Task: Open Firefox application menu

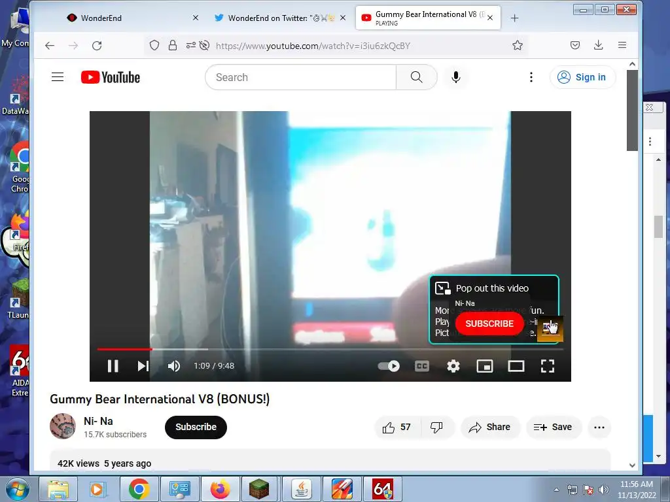Action: point(622,45)
